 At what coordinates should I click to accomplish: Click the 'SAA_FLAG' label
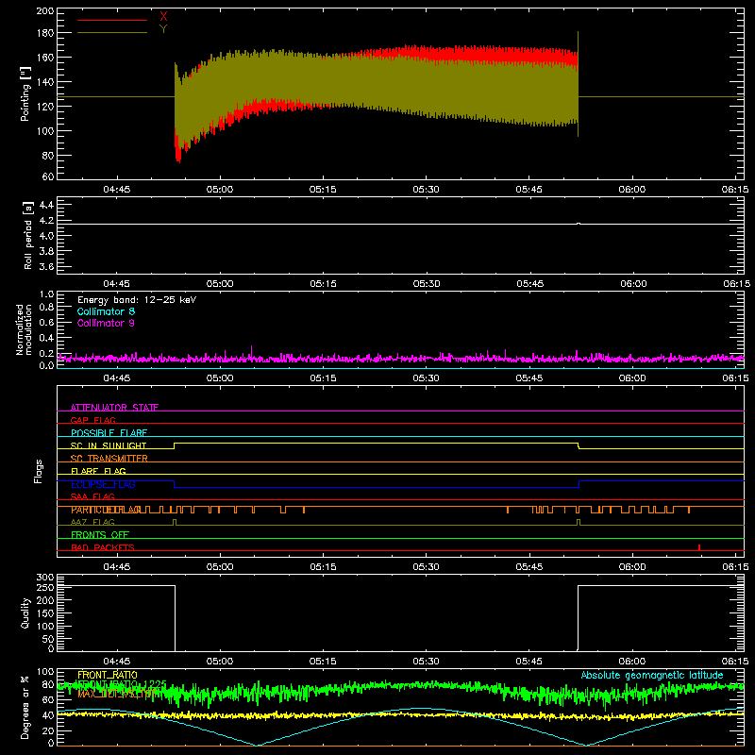coord(92,497)
